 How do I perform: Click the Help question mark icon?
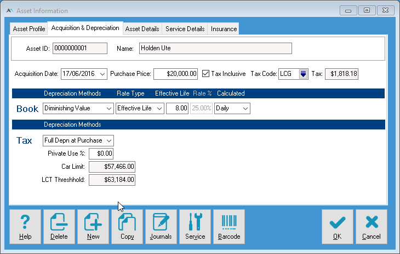pos(25,226)
